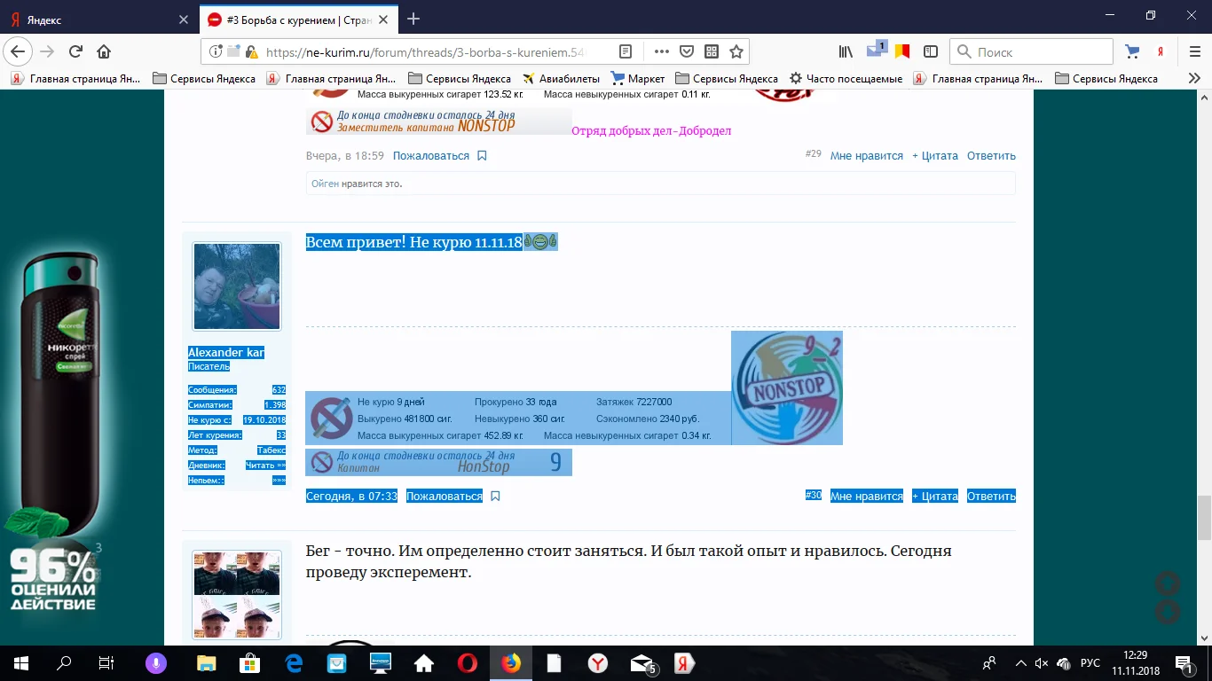Open Microsoft Store from the taskbar
Screen dimensions: 1212x681
click(x=250, y=663)
